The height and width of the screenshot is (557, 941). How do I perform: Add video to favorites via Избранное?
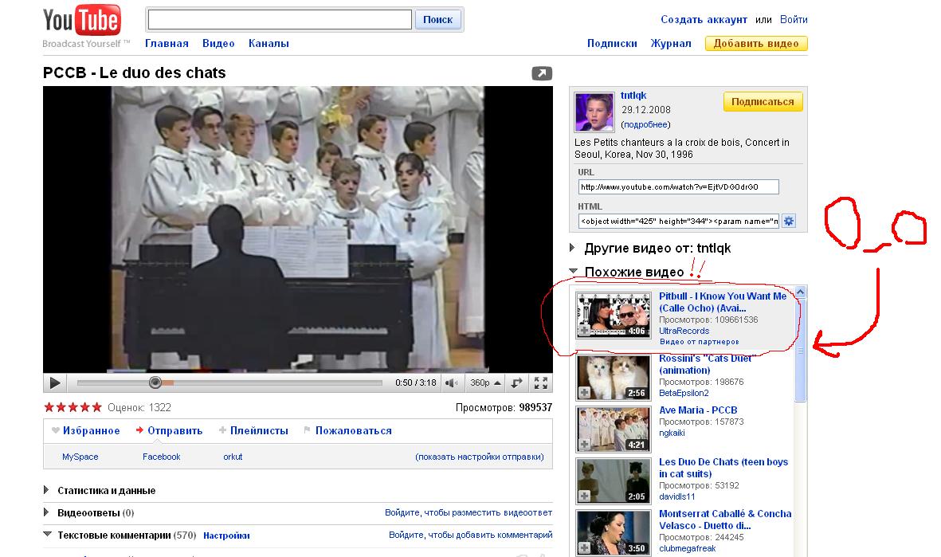pos(91,431)
